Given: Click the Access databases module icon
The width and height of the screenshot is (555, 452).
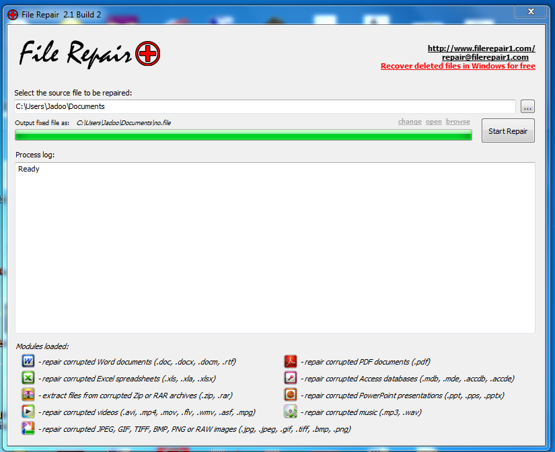Looking at the screenshot, I should 291,378.
